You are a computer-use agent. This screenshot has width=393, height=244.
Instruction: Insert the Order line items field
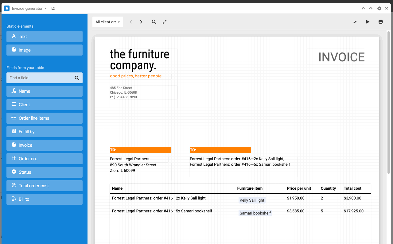[45, 118]
